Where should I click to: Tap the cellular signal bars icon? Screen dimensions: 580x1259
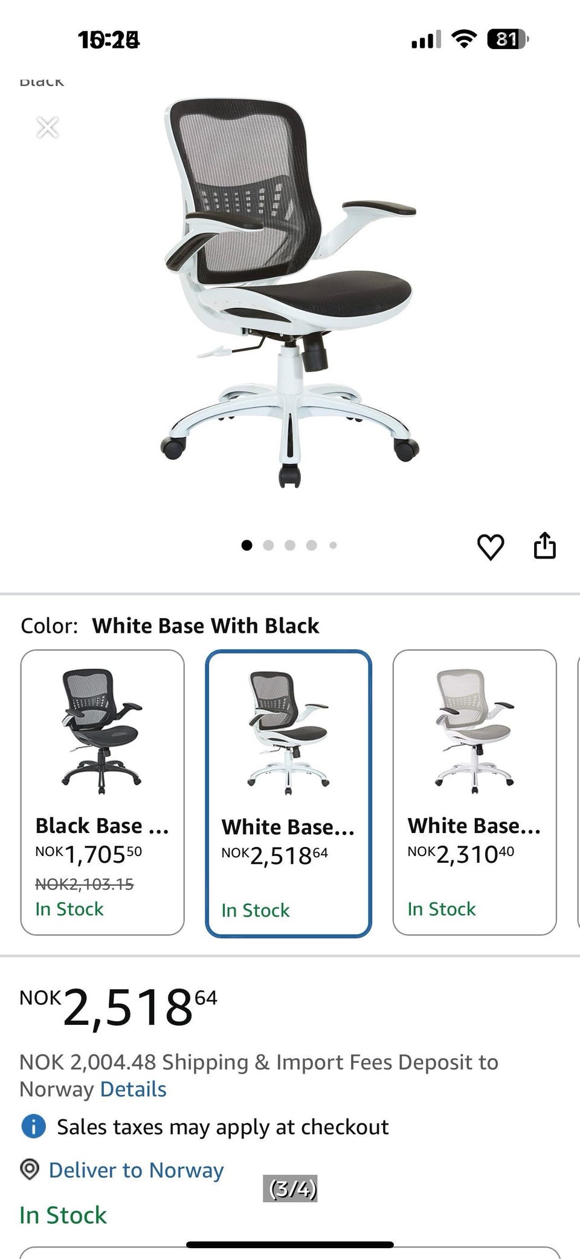pyautogui.click(x=425, y=40)
